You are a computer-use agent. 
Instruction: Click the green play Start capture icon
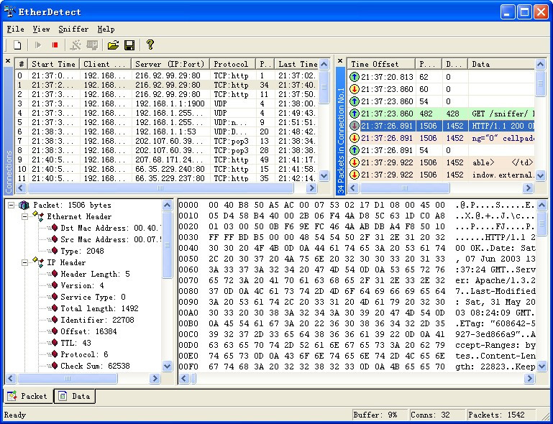(x=38, y=45)
